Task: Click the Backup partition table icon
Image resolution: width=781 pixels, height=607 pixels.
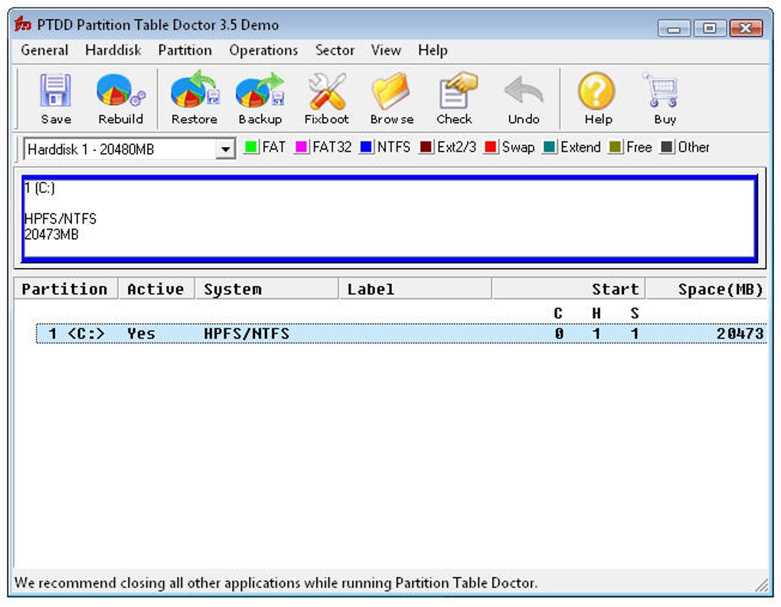Action: [260, 90]
